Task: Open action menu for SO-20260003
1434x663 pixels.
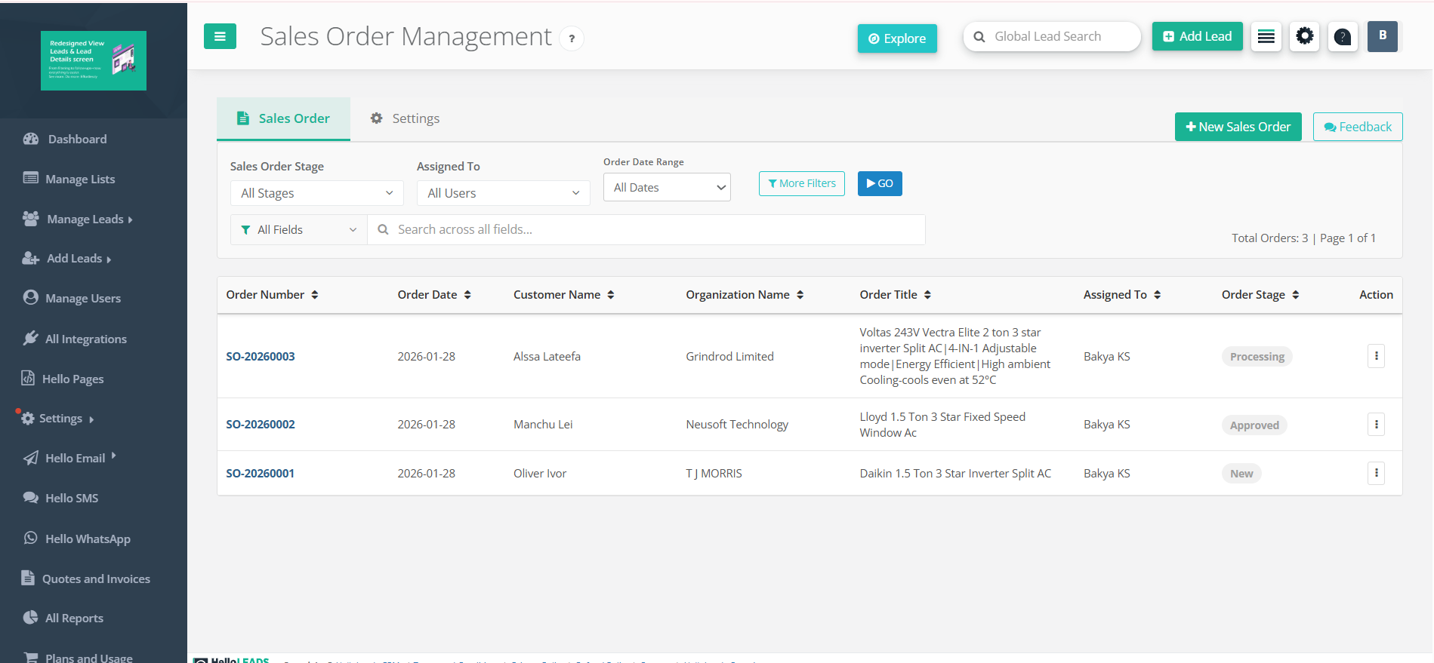Action: click(1376, 356)
